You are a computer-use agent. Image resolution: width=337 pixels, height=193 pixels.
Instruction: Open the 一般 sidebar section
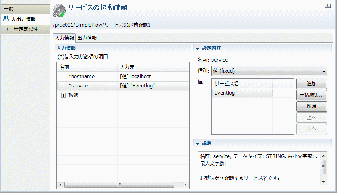(26, 9)
